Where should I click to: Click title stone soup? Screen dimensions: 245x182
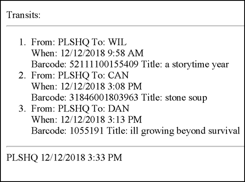point(186,98)
